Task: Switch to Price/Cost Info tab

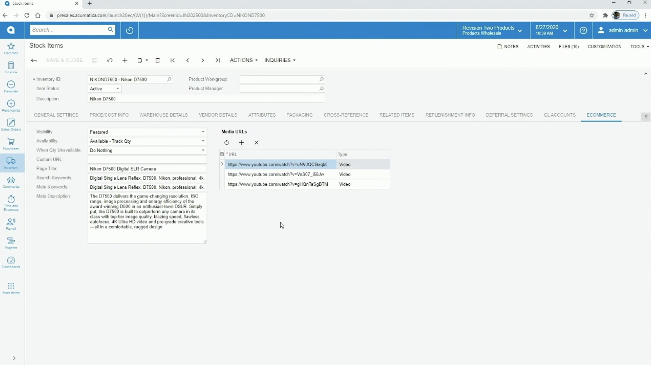Action: (109, 115)
